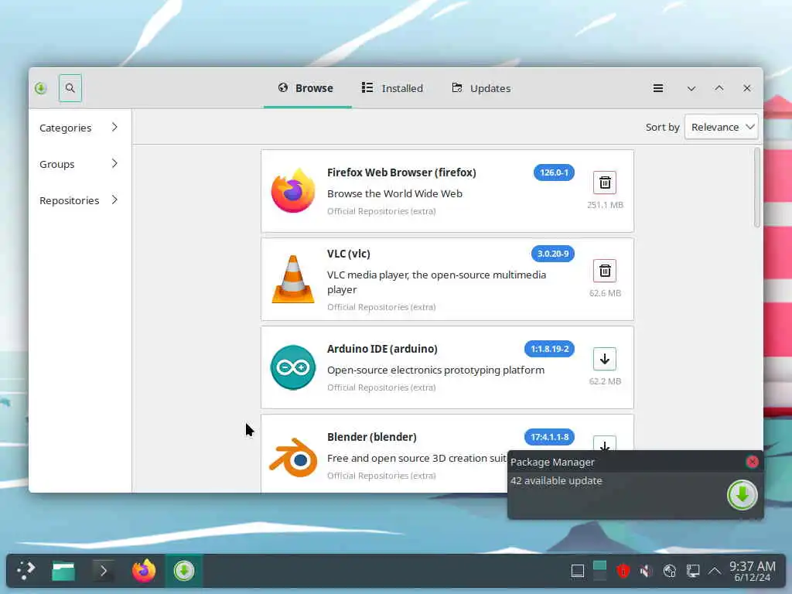Click Firefox version badge 126.0-1
This screenshot has width=792, height=594.
coord(554,172)
